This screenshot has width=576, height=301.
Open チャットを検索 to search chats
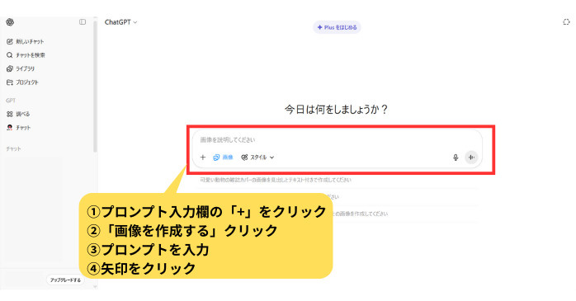(x=26, y=55)
